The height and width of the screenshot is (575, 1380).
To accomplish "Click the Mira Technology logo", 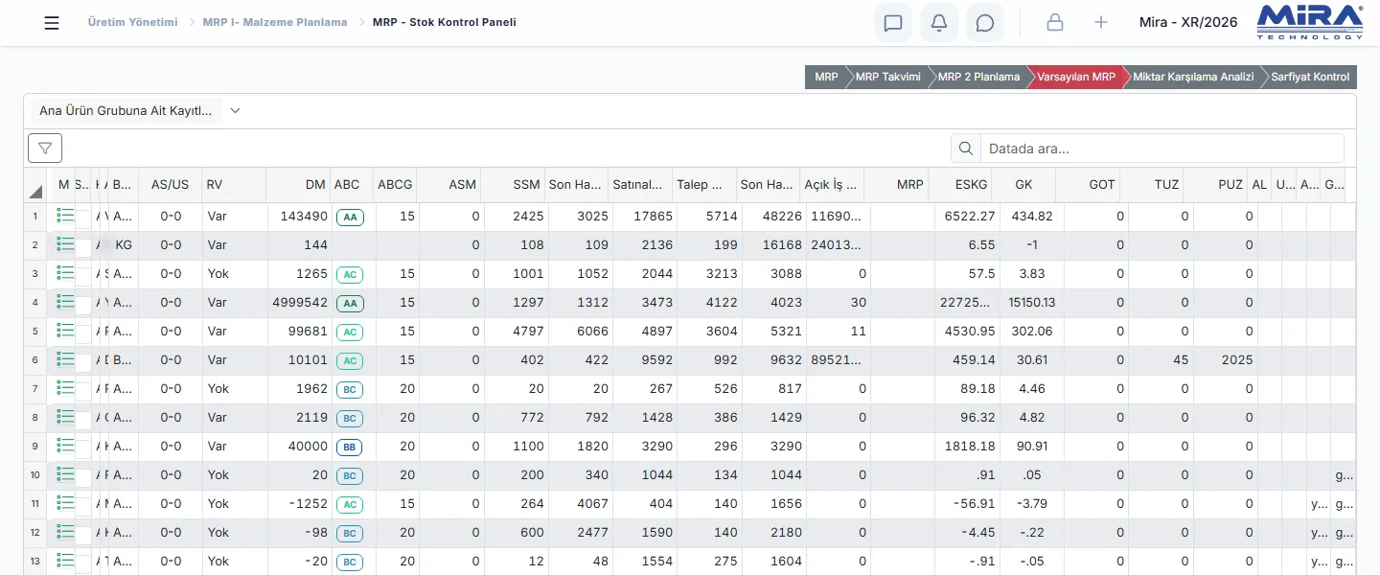I will point(1309,23).
